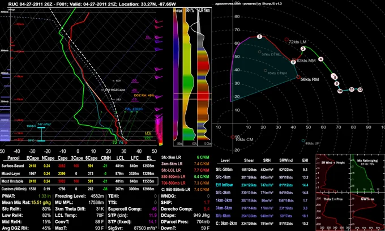Click hodograph height marker 2

point(293,62)
